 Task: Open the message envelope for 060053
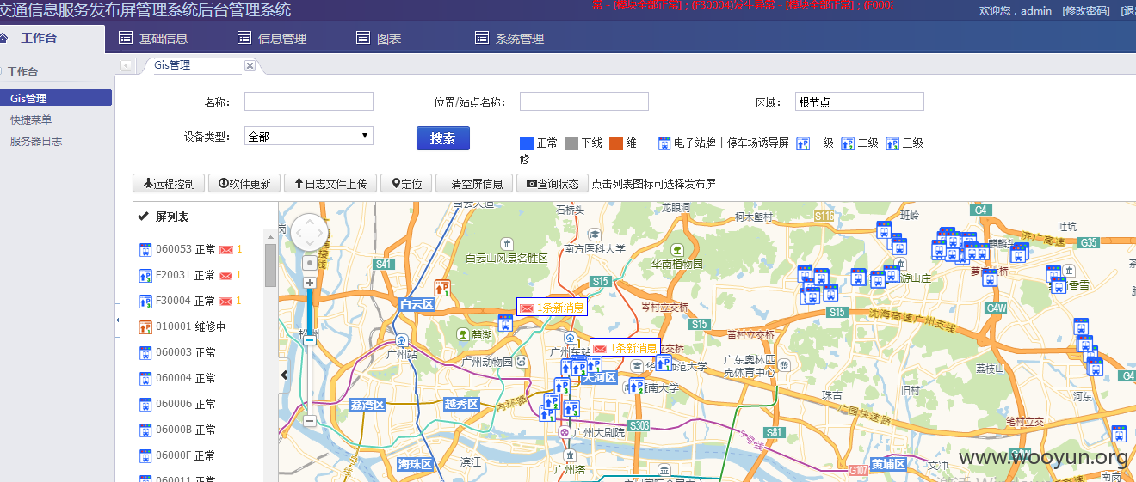coord(226,250)
